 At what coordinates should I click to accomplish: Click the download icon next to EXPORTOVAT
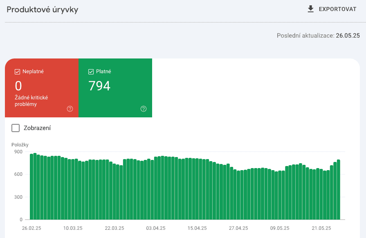point(310,9)
